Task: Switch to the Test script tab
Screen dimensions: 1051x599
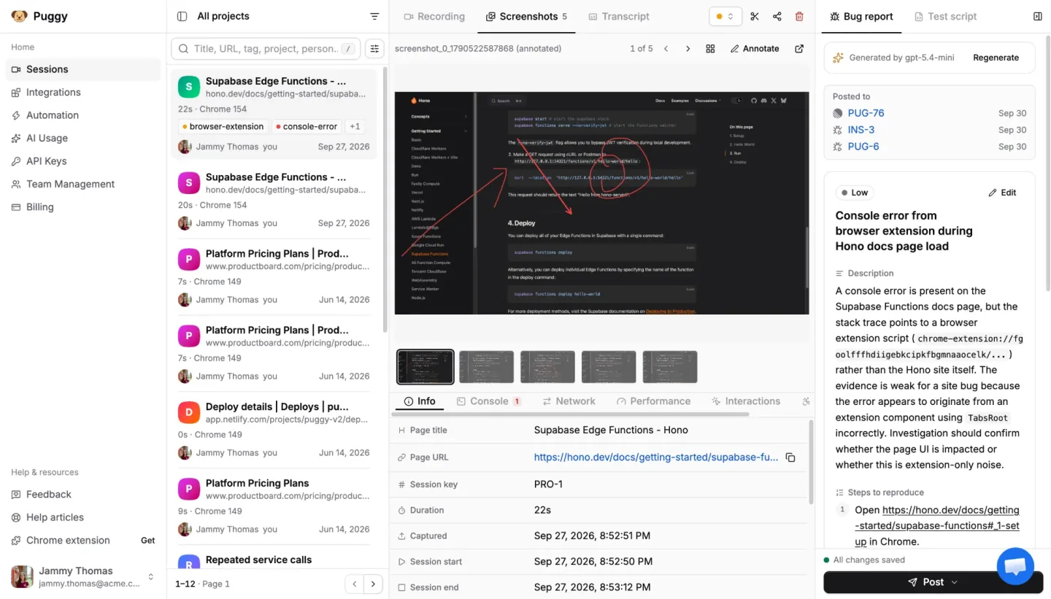Action: (x=945, y=16)
